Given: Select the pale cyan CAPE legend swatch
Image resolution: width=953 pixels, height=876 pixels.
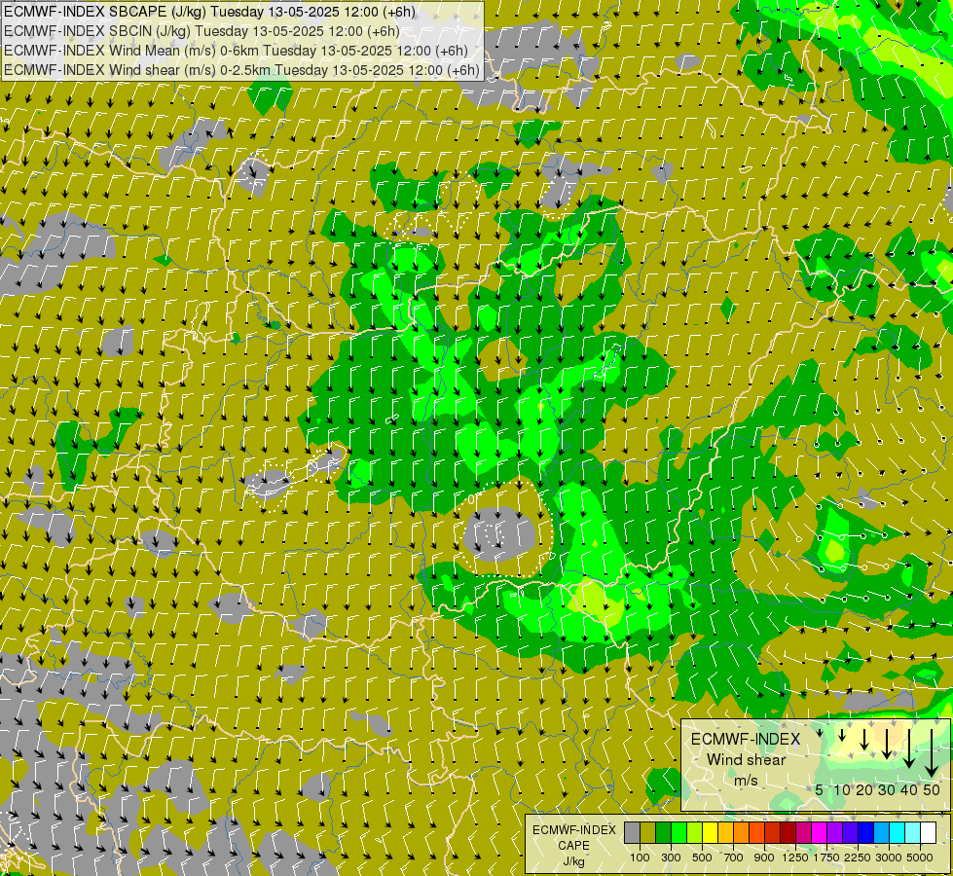Looking at the screenshot, I should [913, 833].
